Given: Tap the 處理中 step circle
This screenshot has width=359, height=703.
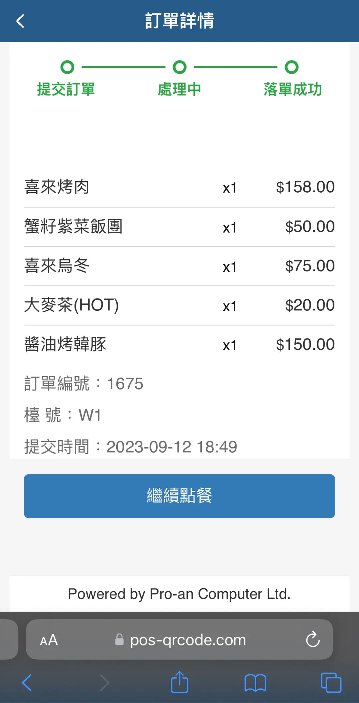Looking at the screenshot, I should (179, 67).
